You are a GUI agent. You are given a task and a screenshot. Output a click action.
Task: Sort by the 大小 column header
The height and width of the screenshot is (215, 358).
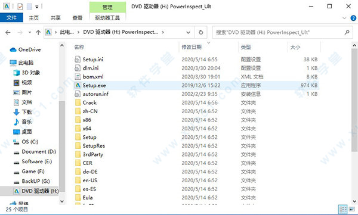295,47
